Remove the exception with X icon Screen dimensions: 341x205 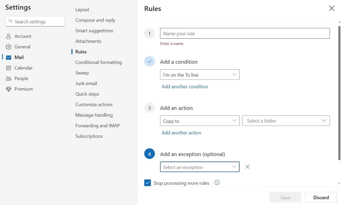point(248,167)
